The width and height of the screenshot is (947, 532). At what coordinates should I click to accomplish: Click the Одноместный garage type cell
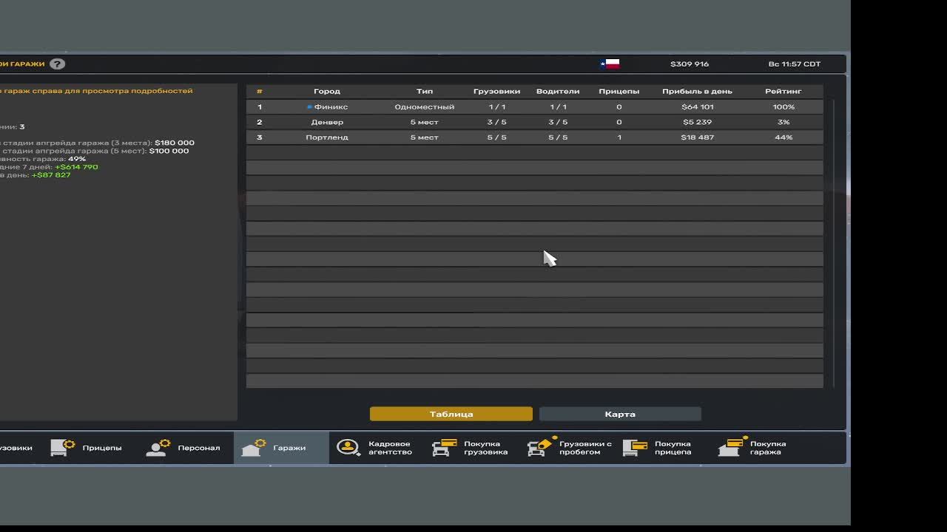coord(425,107)
